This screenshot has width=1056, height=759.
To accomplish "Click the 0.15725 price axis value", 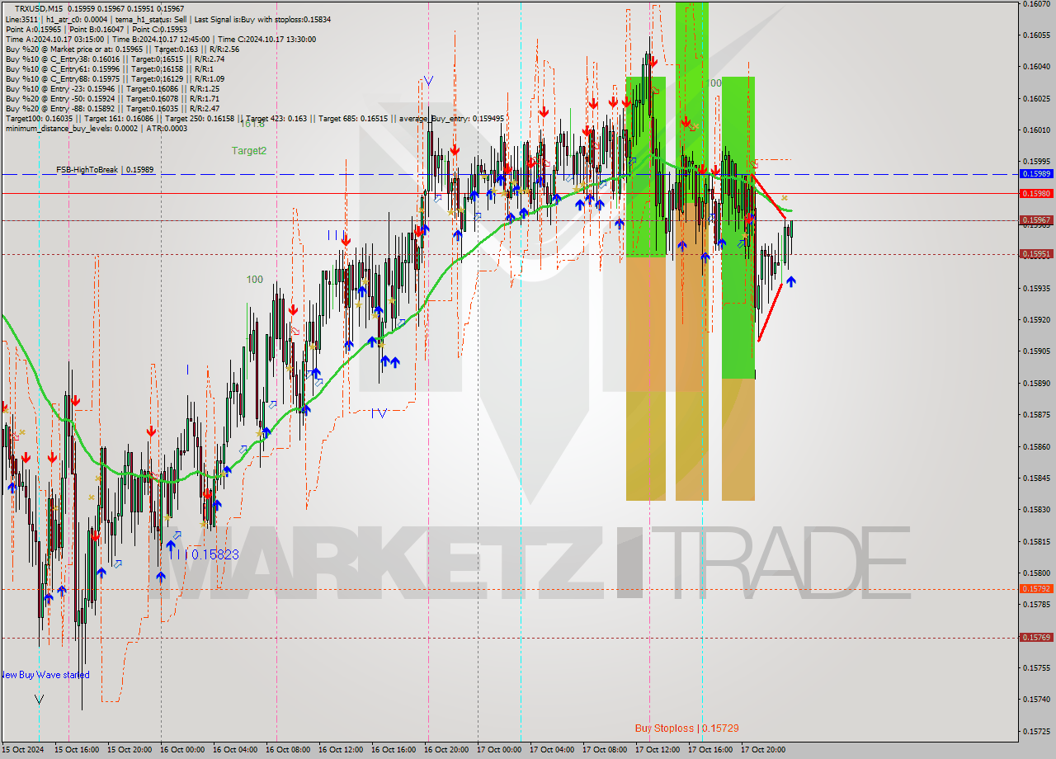I will point(1036,732).
